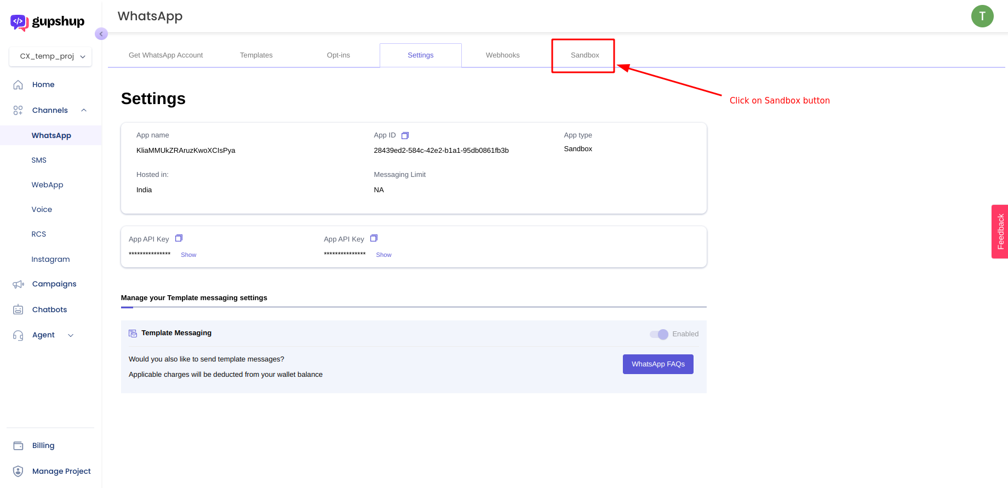Click the Hosted in value India
This screenshot has width=1008, height=488.
(x=144, y=190)
